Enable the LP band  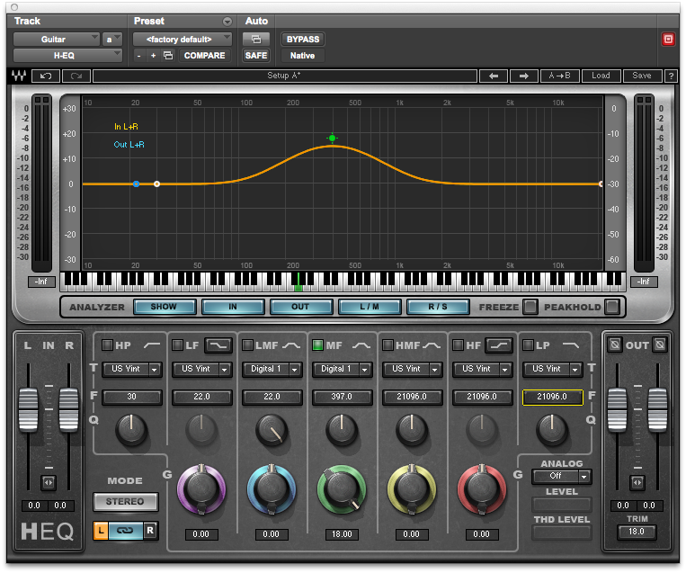(528, 345)
